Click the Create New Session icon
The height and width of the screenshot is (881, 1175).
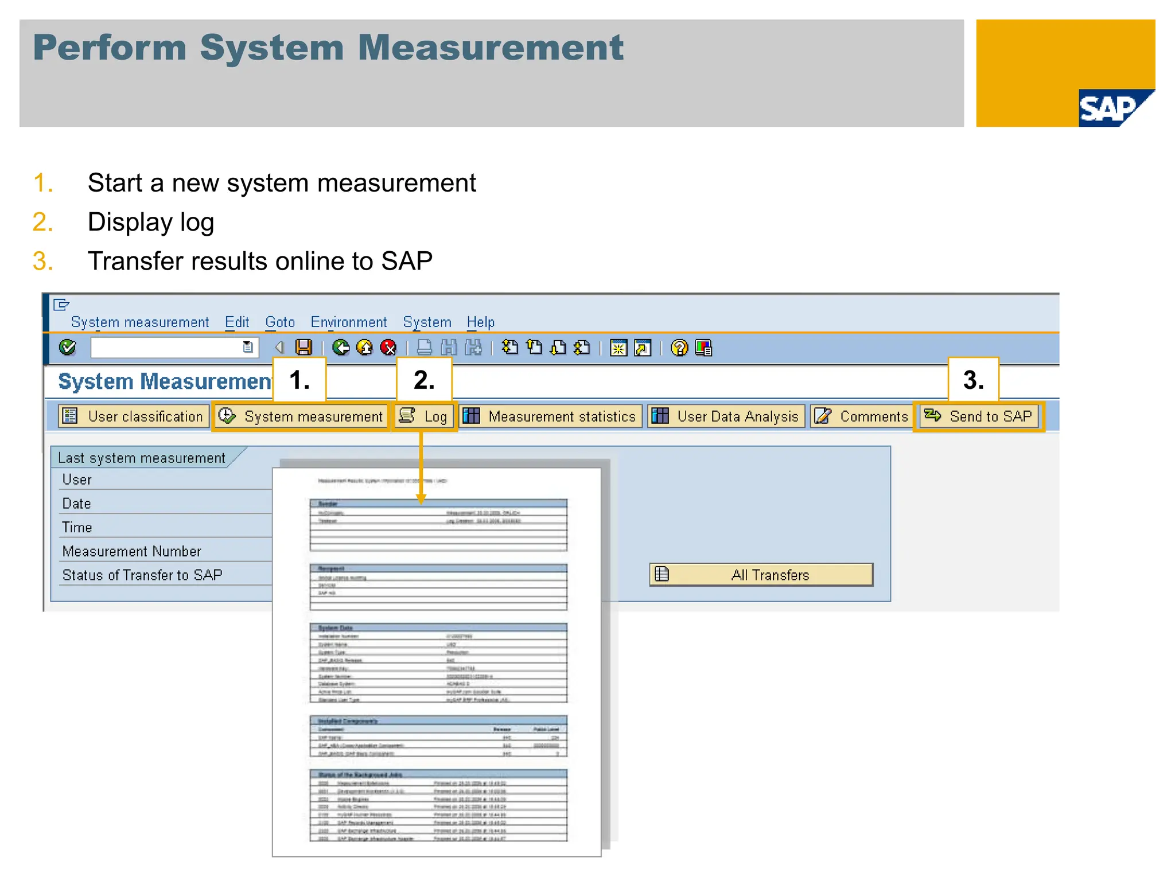pos(618,348)
